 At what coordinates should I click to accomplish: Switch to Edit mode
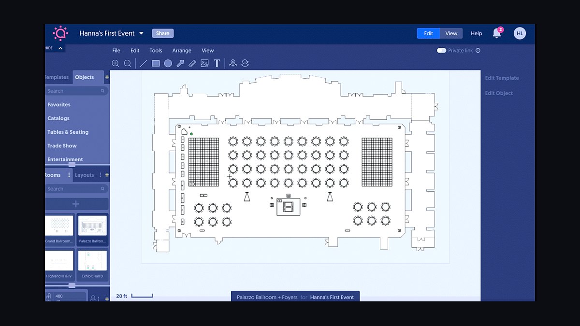click(428, 33)
